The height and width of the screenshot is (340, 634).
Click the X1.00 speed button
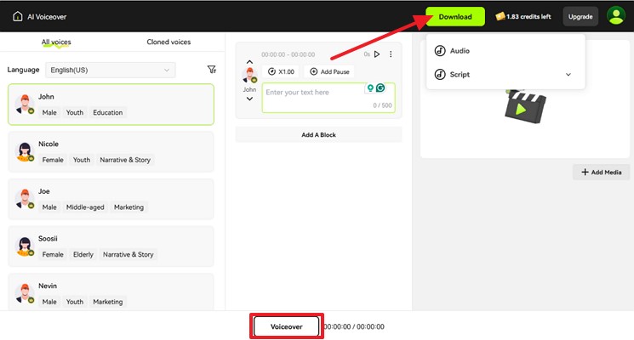(x=281, y=71)
